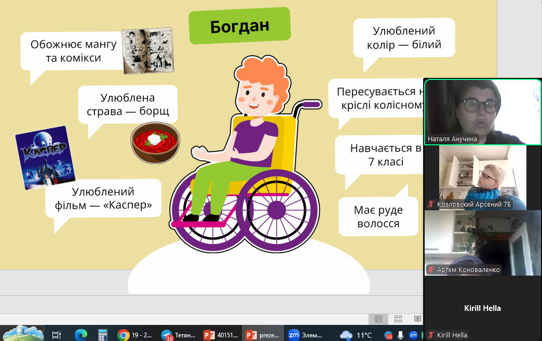
Task: Select the "Навчається в 7 класі" bubble
Action: coord(380,155)
